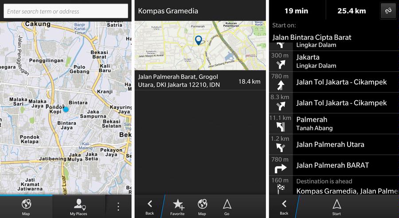This screenshot has width=399, height=218.
Task: Open the My Places tab
Action: 78,207
